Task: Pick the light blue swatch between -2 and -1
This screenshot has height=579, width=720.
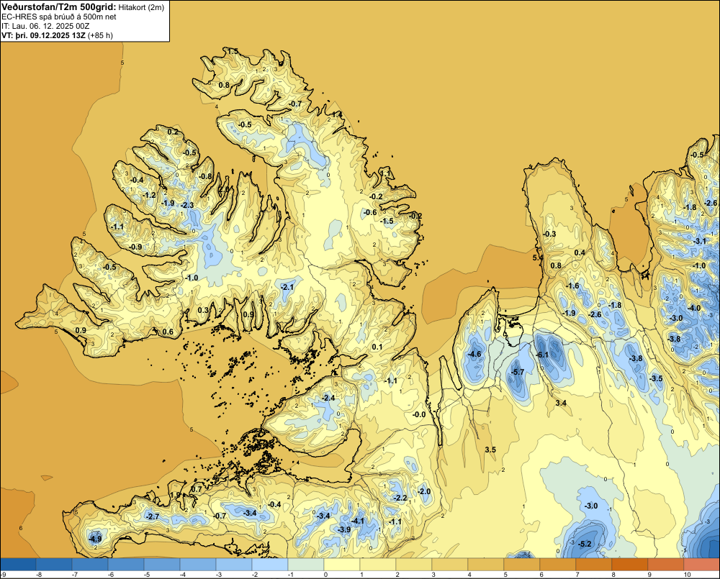Action: [270, 564]
